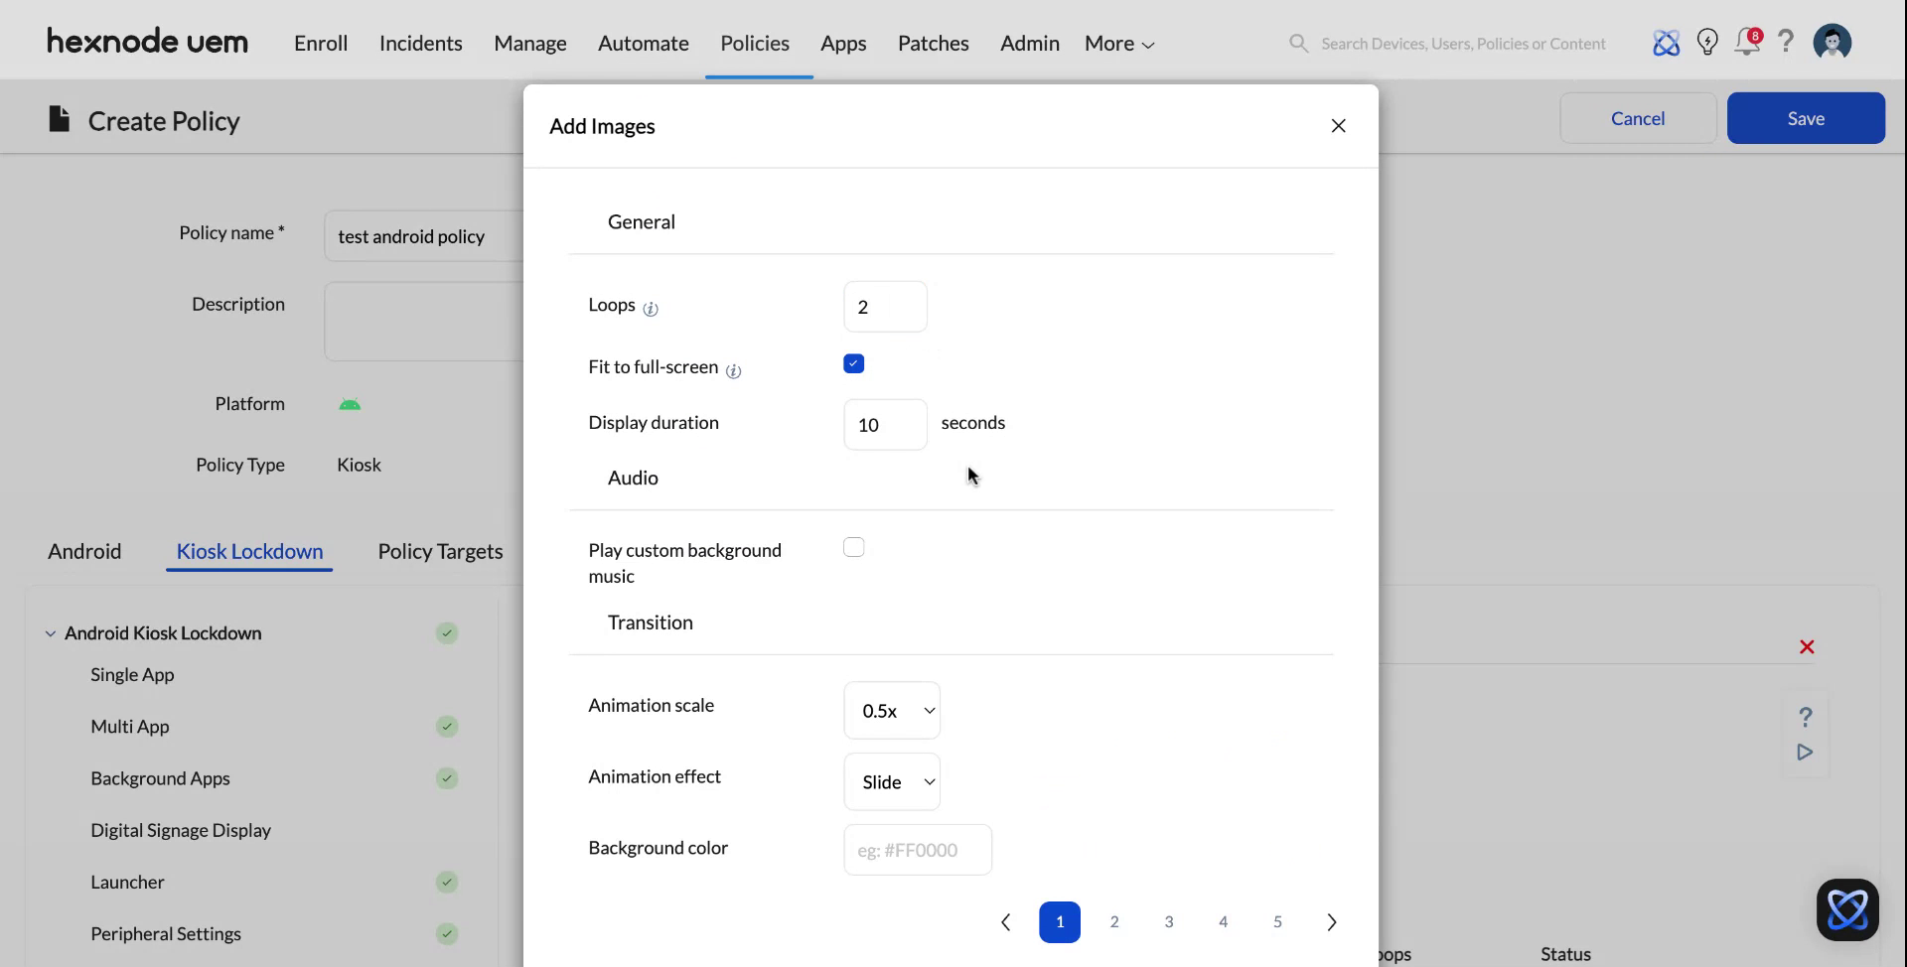Click the Create Policy document icon
This screenshot has height=967, width=1907.
coord(59,118)
